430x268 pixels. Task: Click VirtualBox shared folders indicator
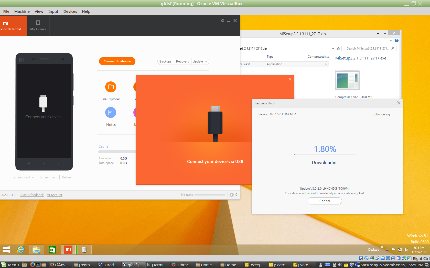point(383,258)
